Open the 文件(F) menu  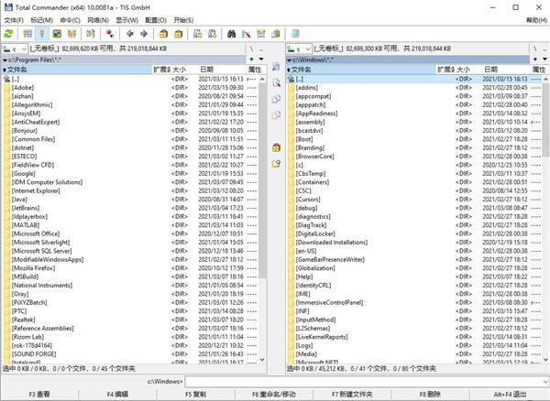pyautogui.click(x=15, y=18)
